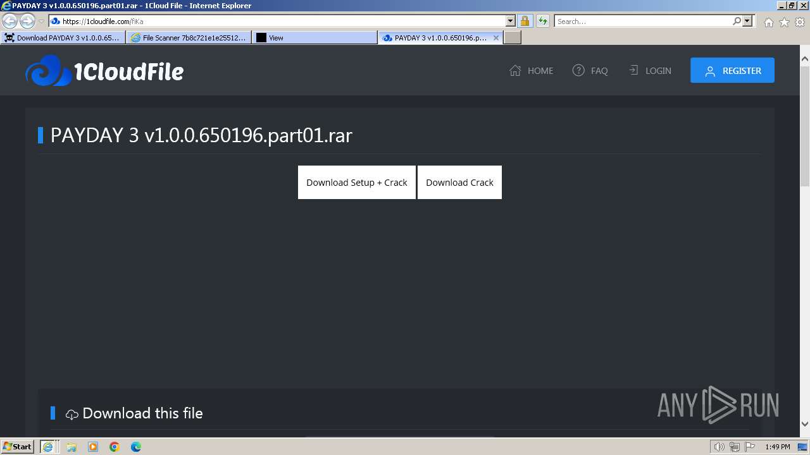810x455 pixels.
Task: Click the search magnifier icon
Action: 737,21
